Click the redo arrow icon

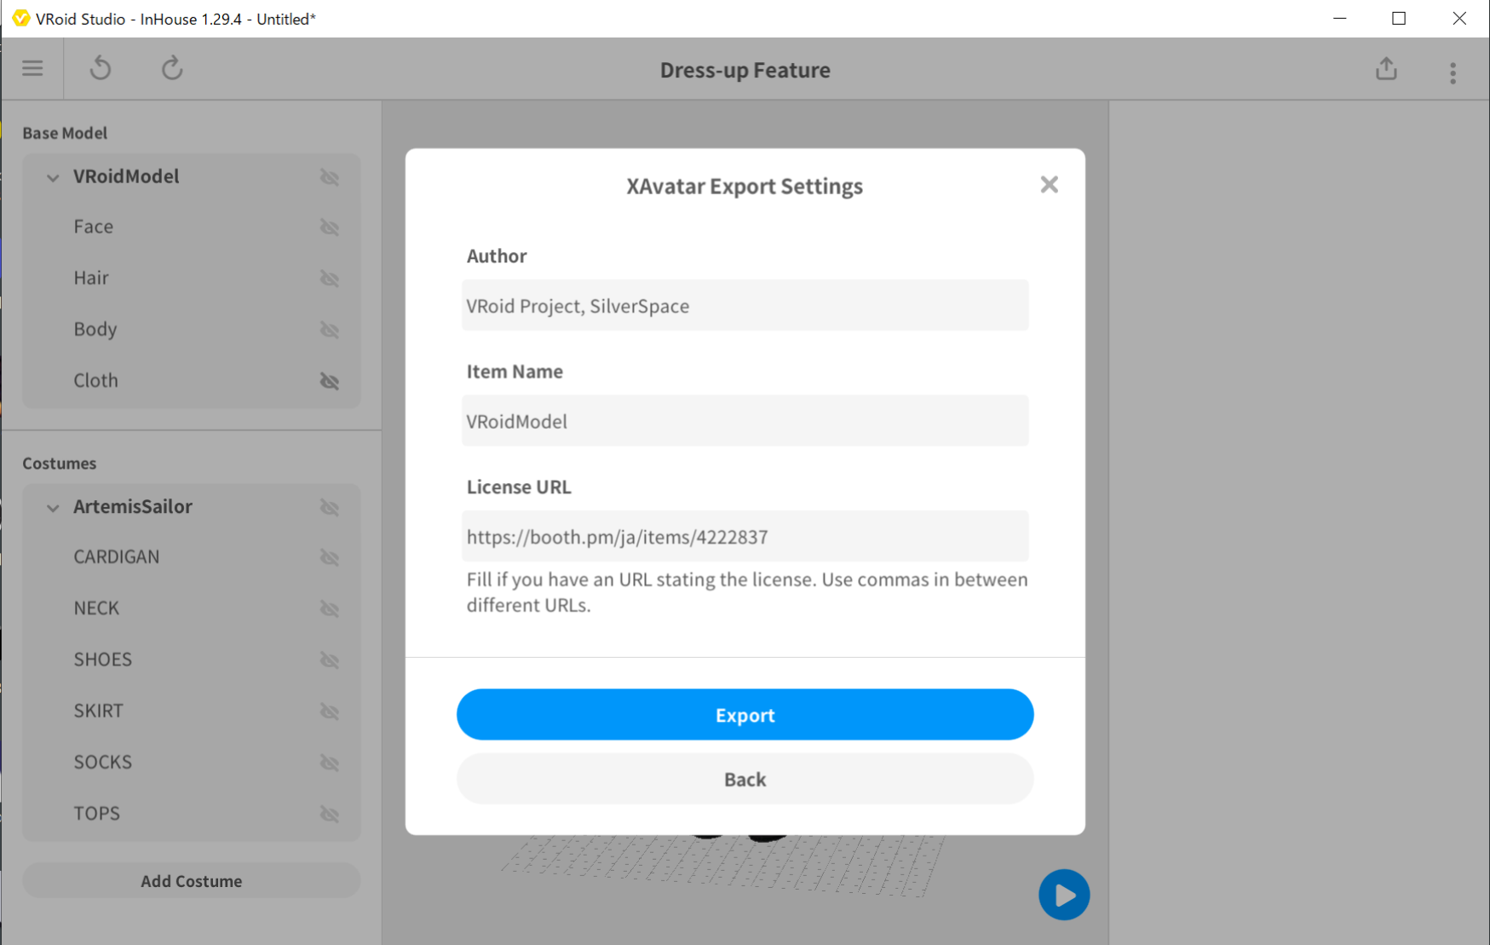click(172, 68)
